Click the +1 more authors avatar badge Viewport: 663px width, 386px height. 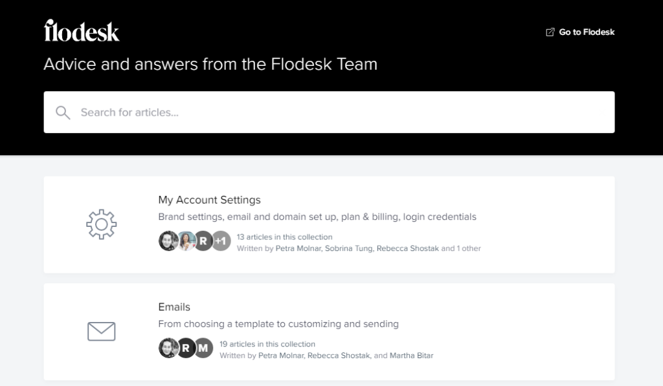[221, 241]
